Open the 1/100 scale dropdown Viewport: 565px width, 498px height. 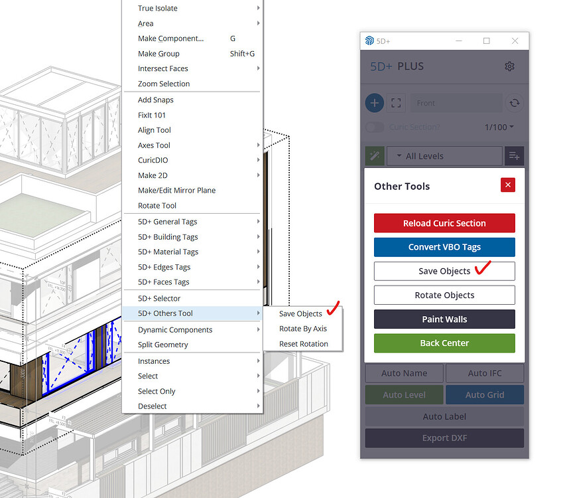(499, 127)
